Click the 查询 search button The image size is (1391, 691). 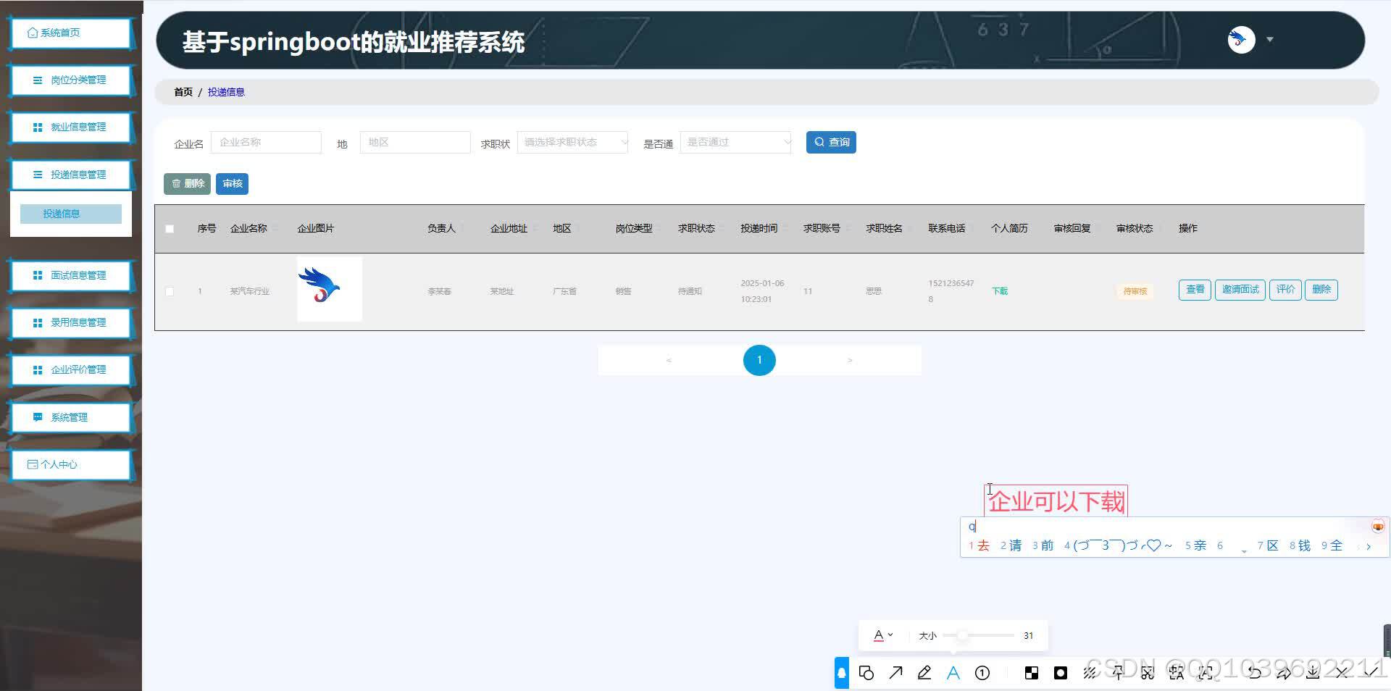[x=830, y=142]
